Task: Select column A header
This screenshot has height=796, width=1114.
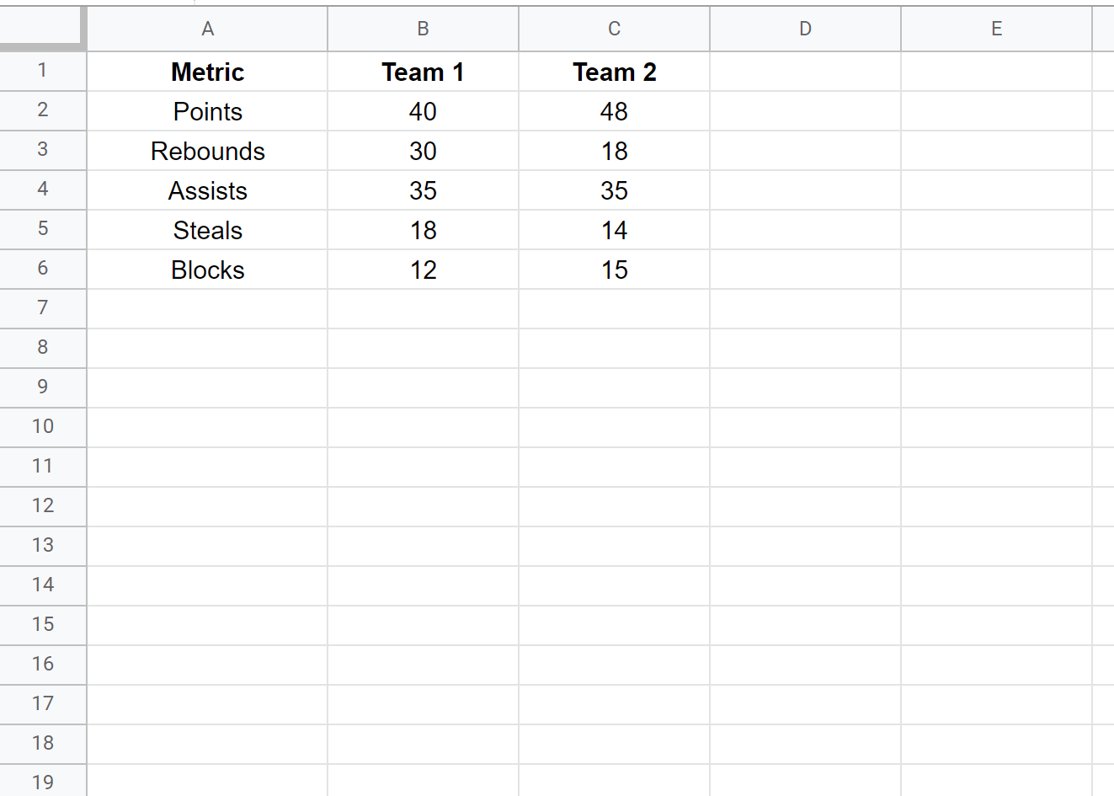Action: point(207,29)
